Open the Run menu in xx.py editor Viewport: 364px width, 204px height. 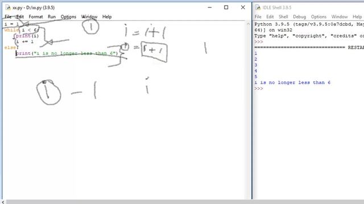pyautogui.click(x=52, y=16)
